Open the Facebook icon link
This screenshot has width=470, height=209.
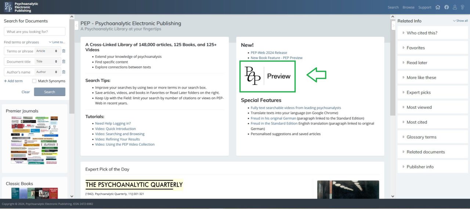click(446, 7)
